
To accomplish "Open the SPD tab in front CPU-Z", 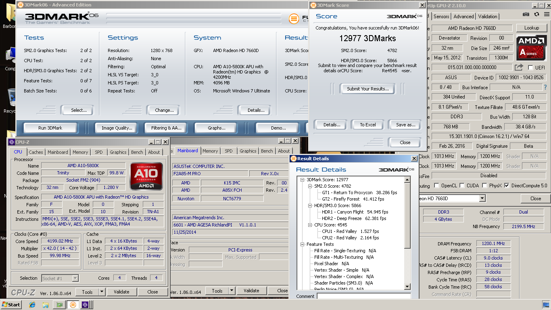I will [x=98, y=152].
